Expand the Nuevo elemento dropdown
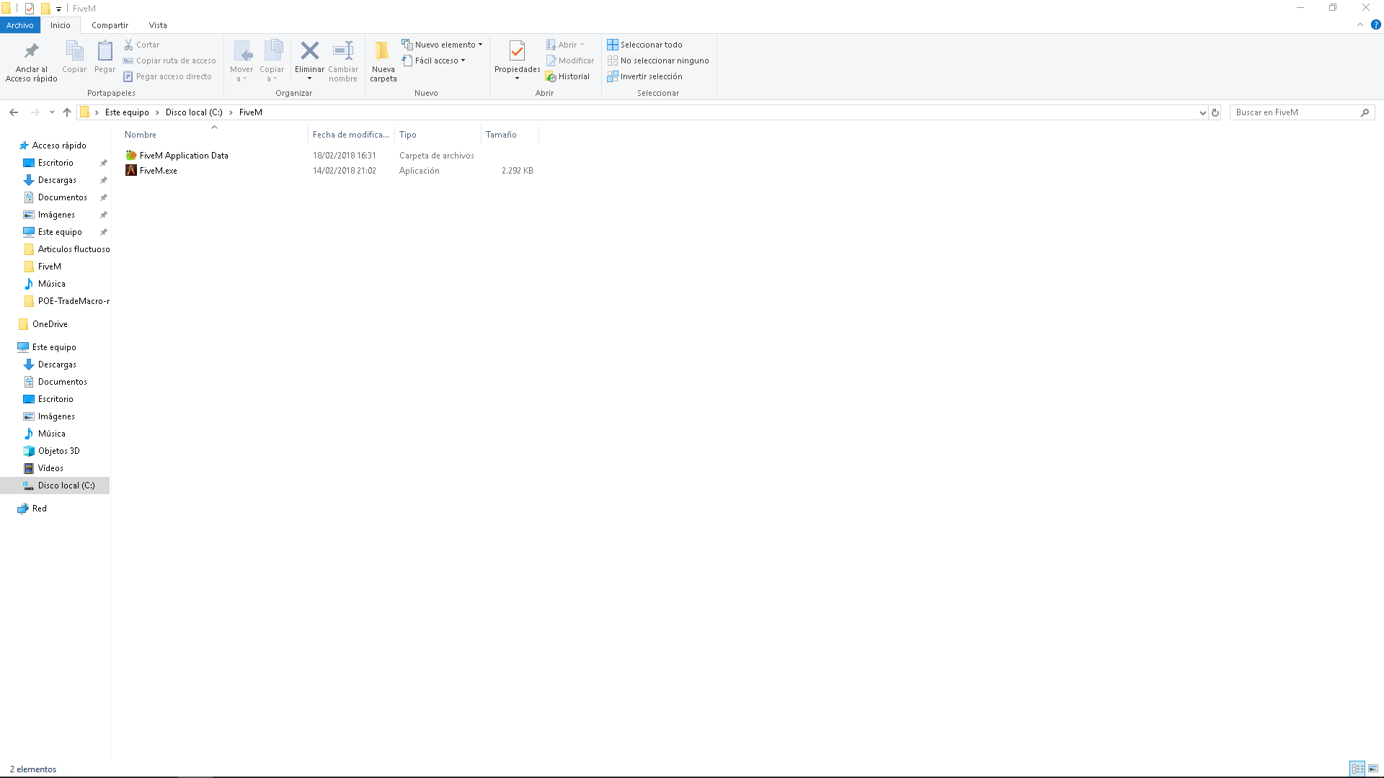Screen dimensions: 1384x778 pyautogui.click(x=444, y=45)
